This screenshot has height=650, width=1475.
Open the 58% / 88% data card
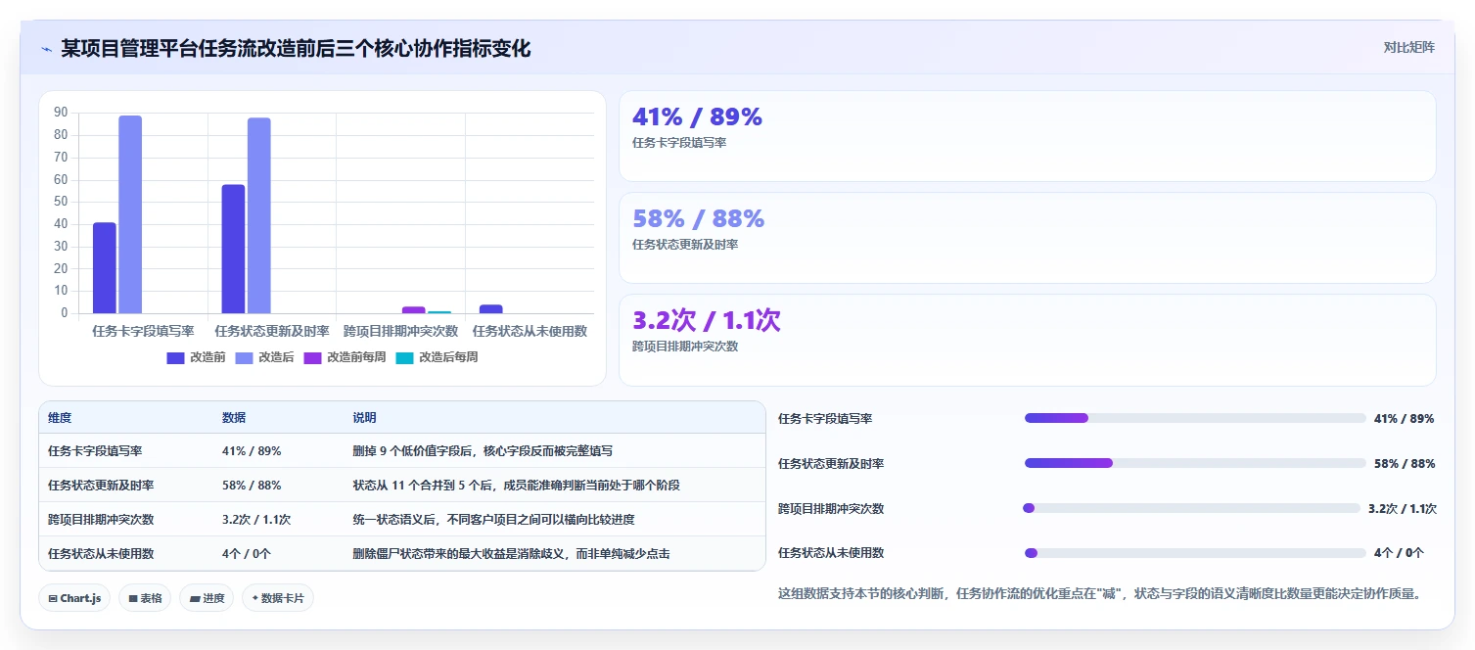1028,238
